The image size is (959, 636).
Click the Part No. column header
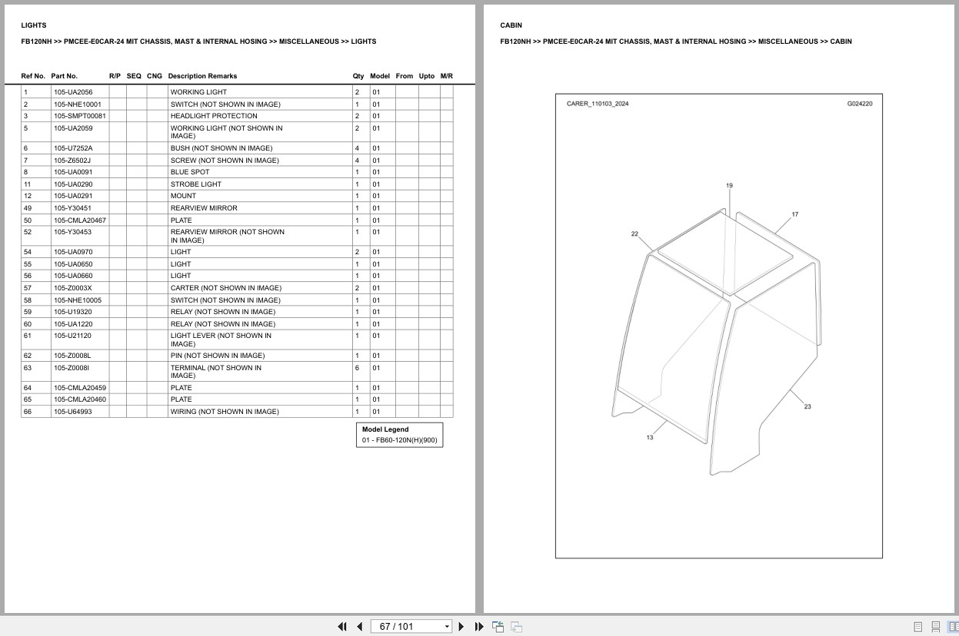click(x=65, y=76)
